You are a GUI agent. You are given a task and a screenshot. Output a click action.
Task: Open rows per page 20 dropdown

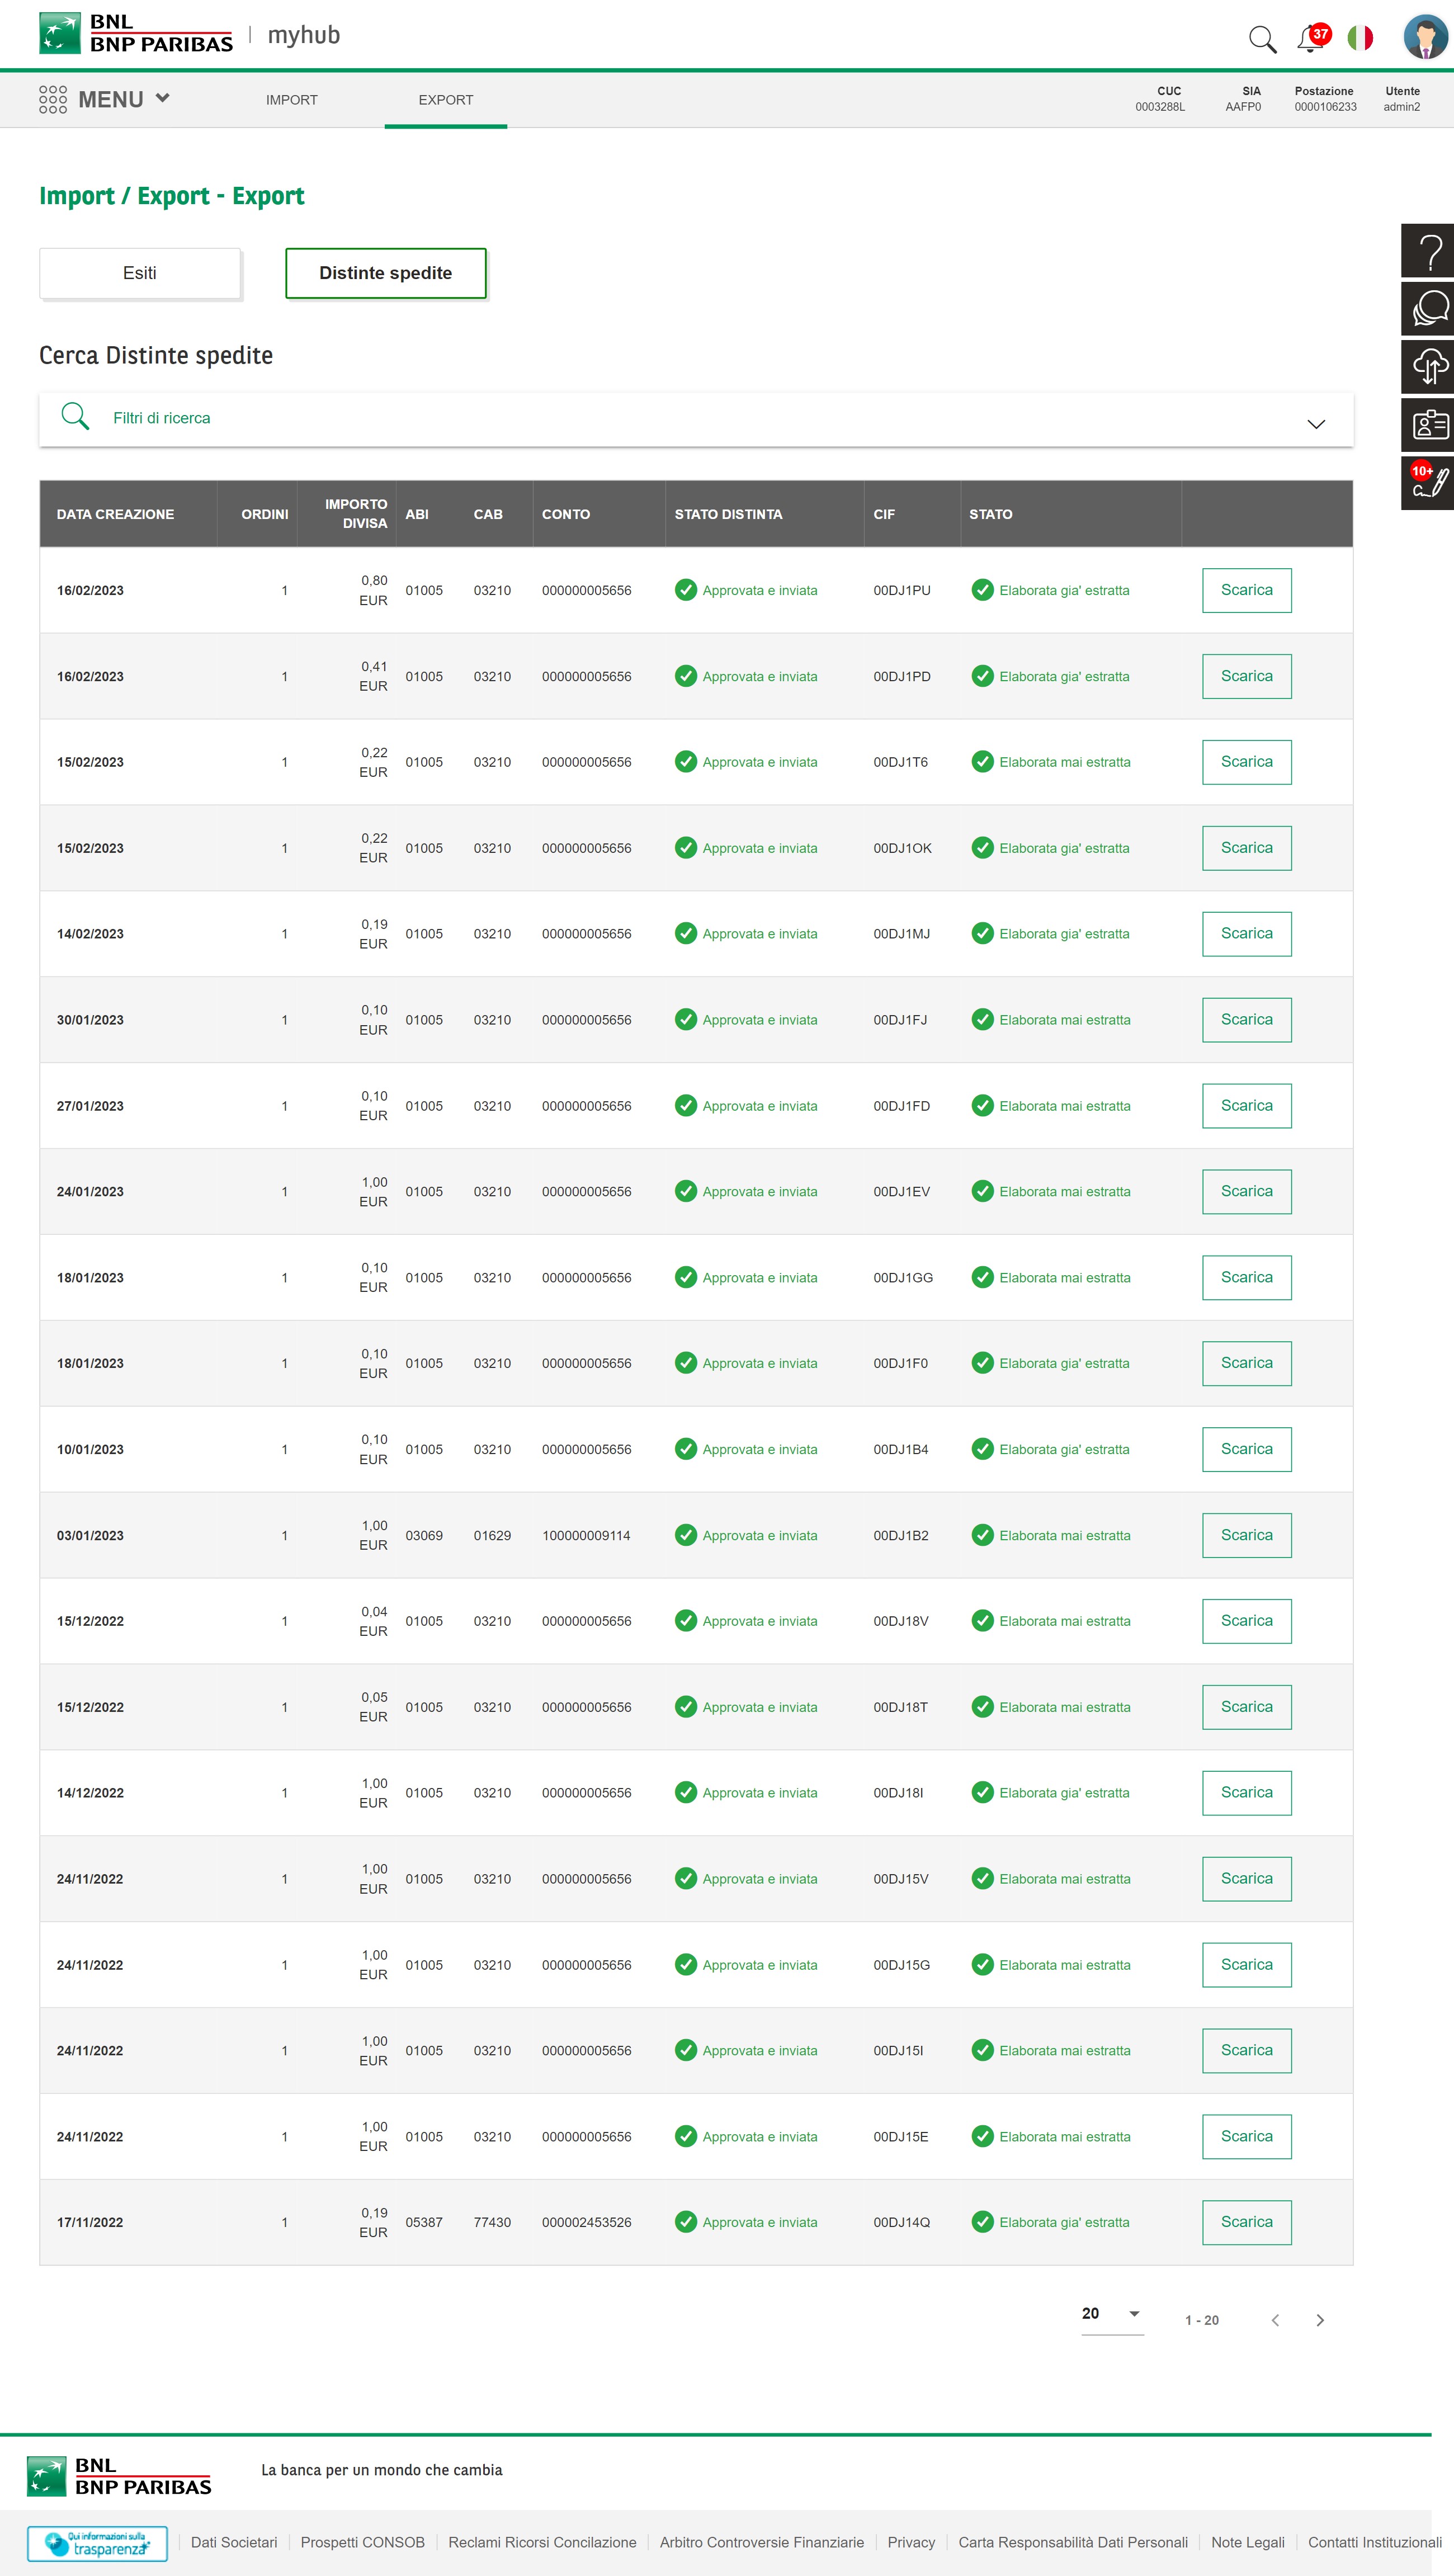tap(1112, 2314)
